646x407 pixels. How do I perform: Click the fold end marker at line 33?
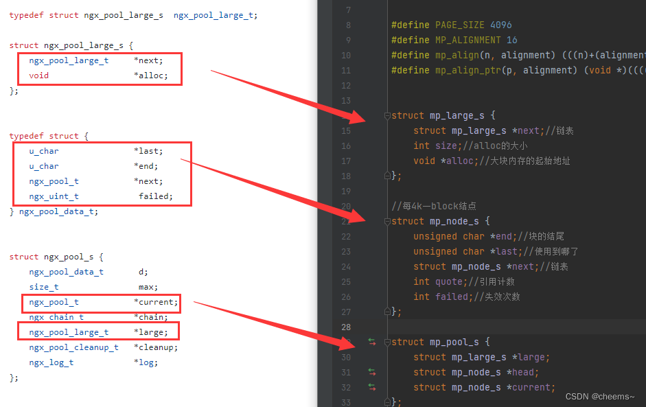pyautogui.click(x=387, y=402)
